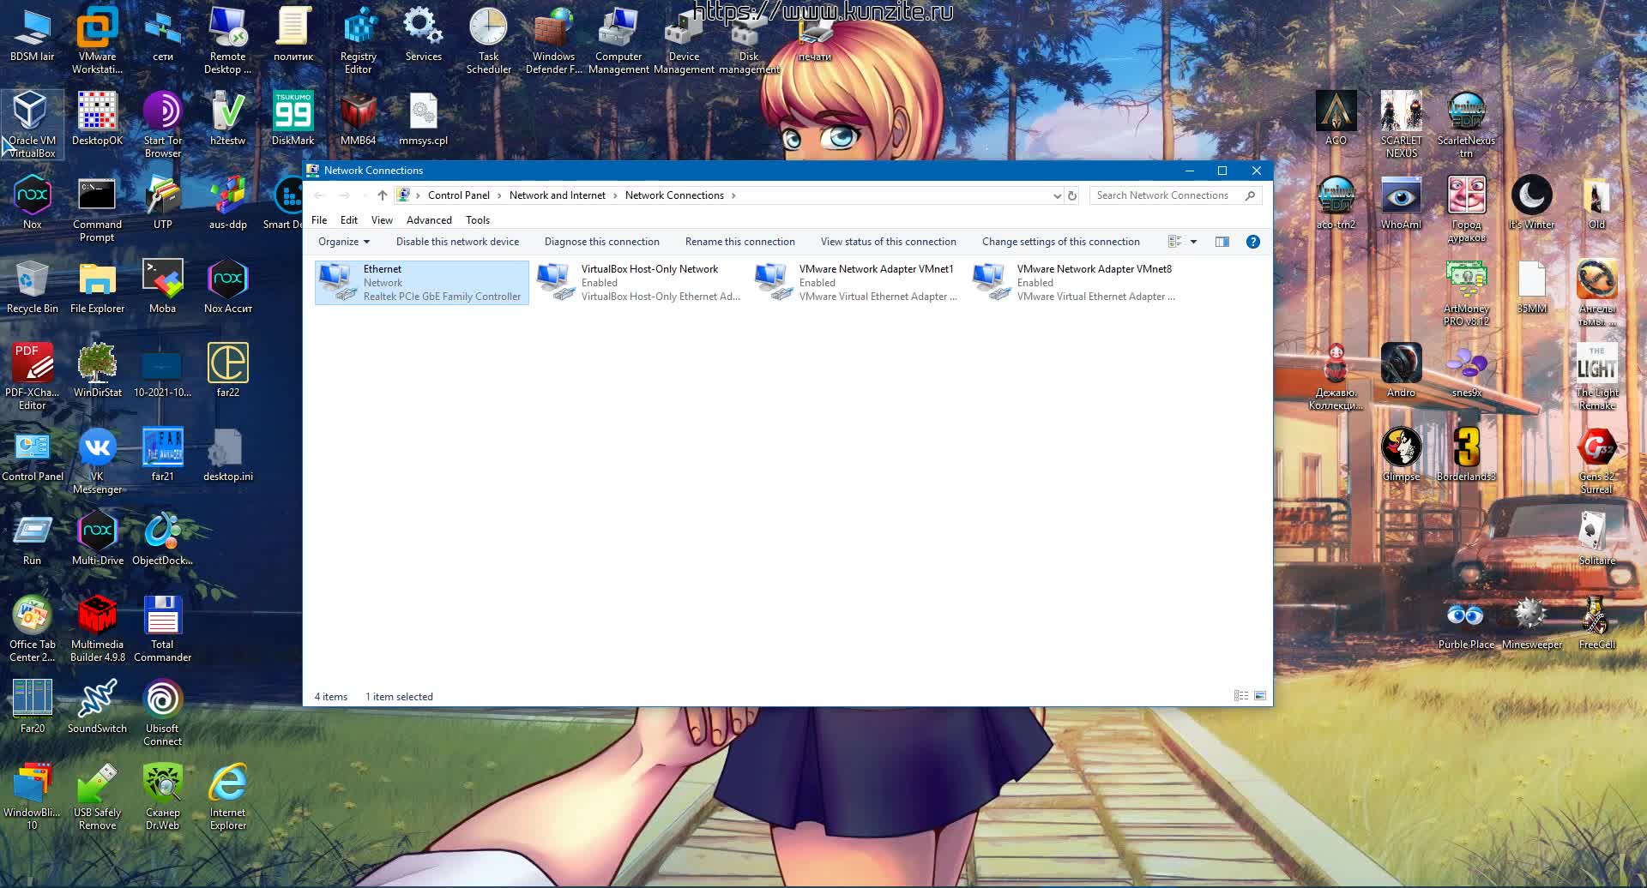Open the view options dropdown arrow
This screenshot has width=1647, height=888.
tap(1193, 242)
